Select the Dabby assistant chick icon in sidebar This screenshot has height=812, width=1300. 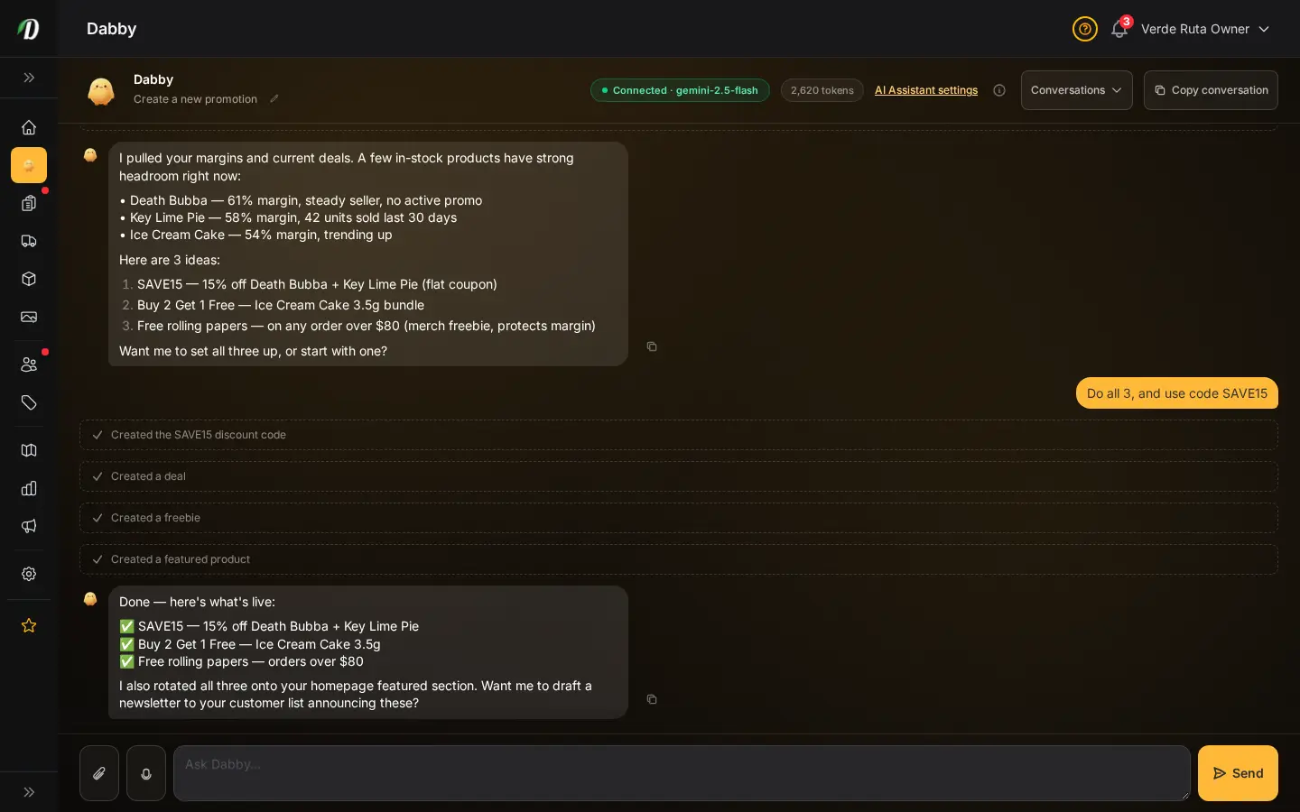point(29,165)
